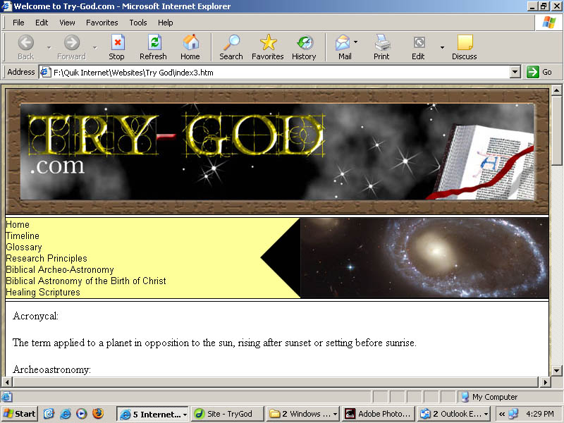Image resolution: width=564 pixels, height=423 pixels.
Task: Expand the Mail button dropdown arrow
Action: tap(356, 42)
